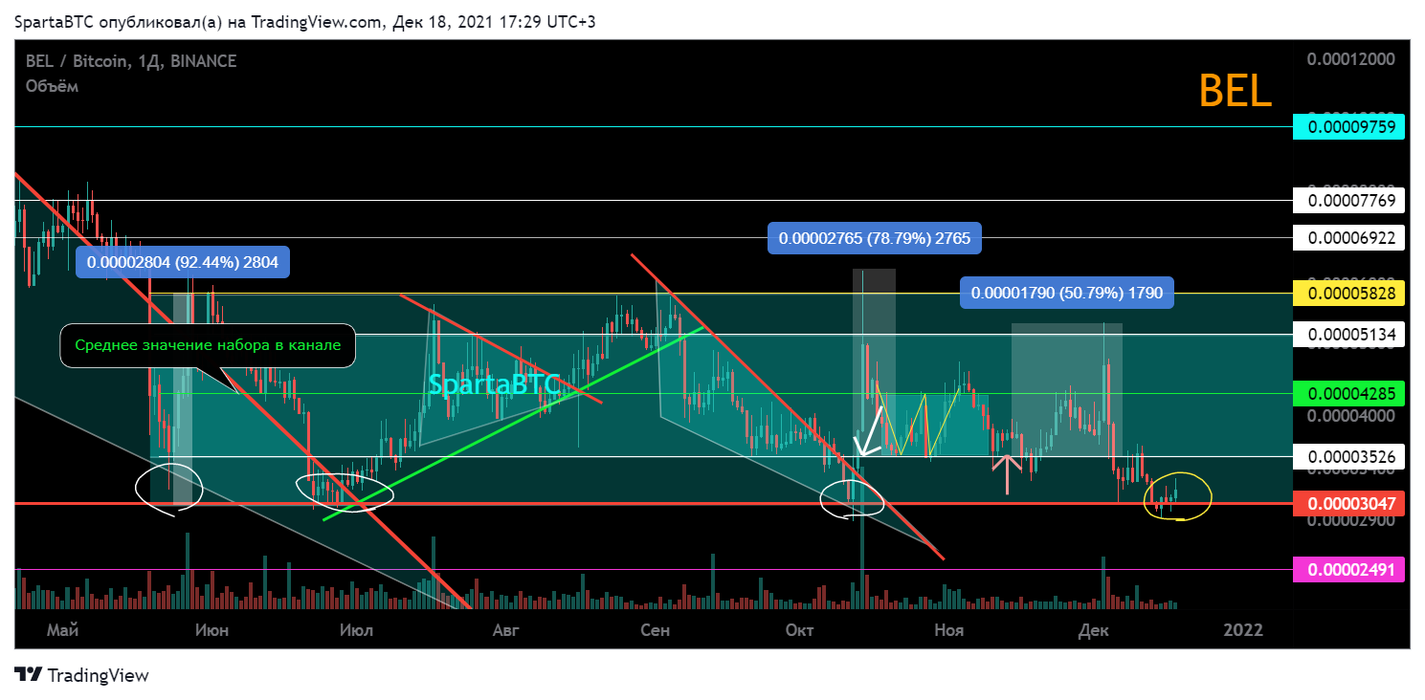Select the cyan 0.00009759 price label
1425x700 pixels.
click(1348, 126)
